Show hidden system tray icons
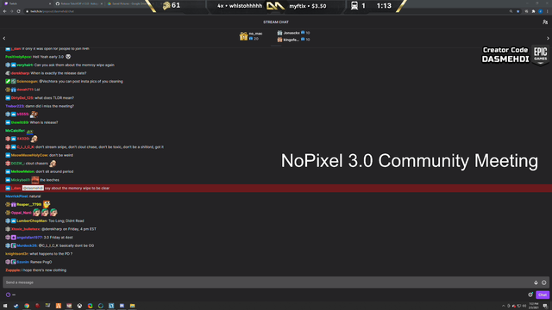Screen dimensions: 552x310 (x=503, y=306)
